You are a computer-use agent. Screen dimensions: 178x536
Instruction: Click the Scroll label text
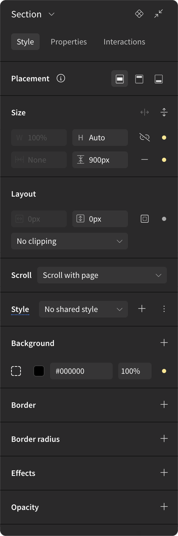(x=22, y=275)
